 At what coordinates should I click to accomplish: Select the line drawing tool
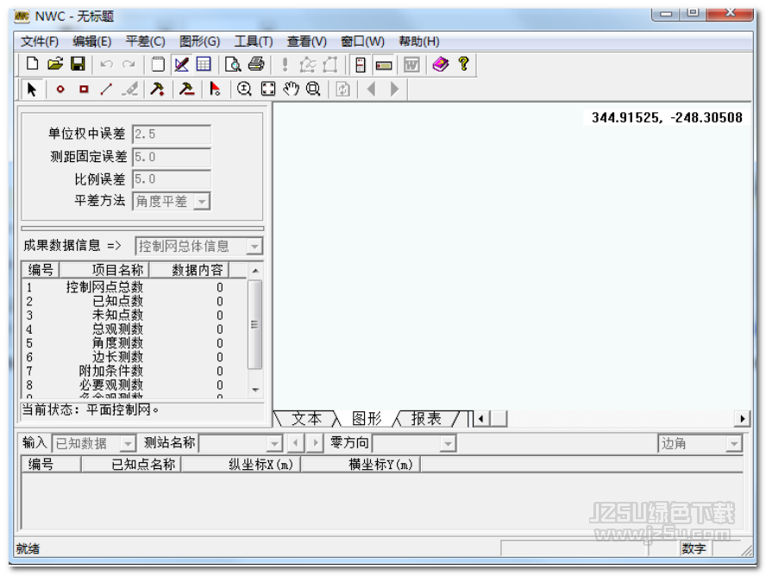pyautogui.click(x=106, y=90)
